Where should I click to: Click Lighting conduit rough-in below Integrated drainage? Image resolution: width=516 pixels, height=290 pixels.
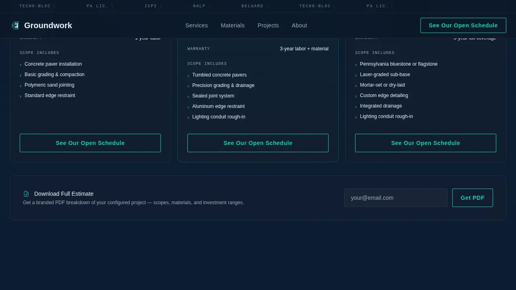[386, 116]
